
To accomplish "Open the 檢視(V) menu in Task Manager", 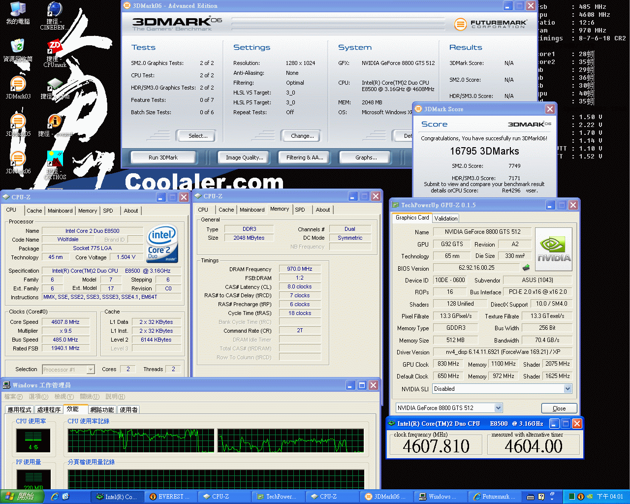I will pyautogui.click(x=64, y=397).
